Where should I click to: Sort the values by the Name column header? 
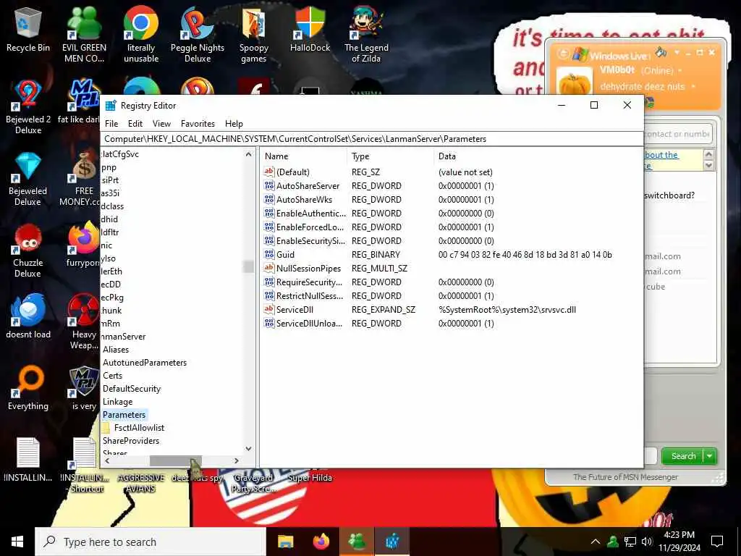click(303, 156)
